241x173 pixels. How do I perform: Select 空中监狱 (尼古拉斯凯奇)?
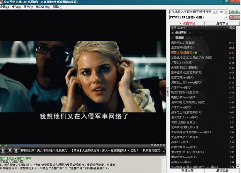(203, 72)
